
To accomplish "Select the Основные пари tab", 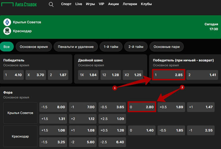I will (166, 47).
